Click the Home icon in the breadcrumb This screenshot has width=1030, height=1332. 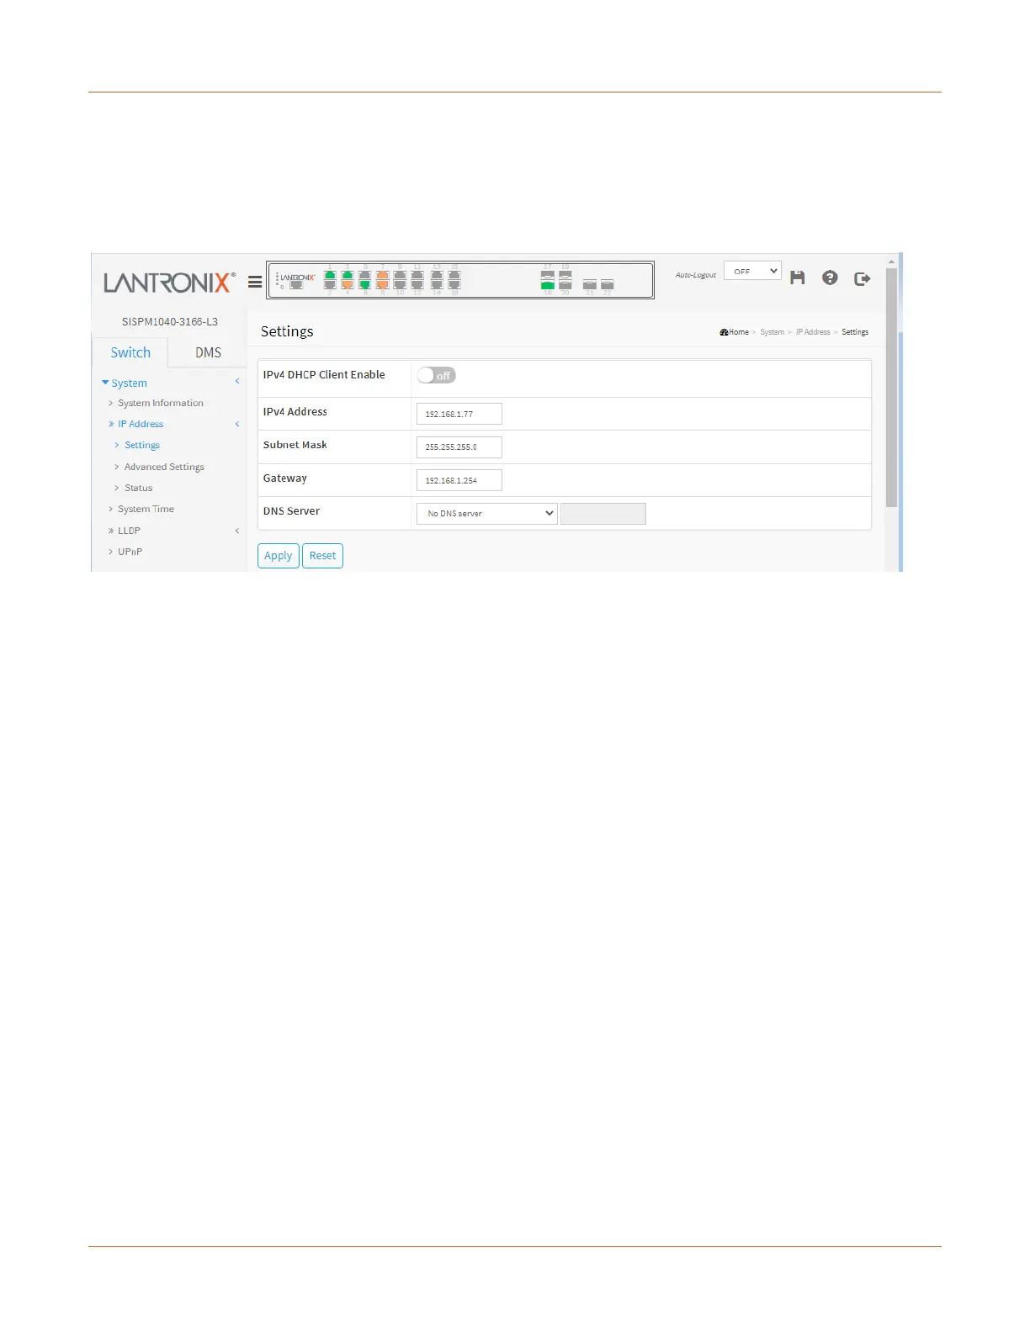tap(724, 332)
